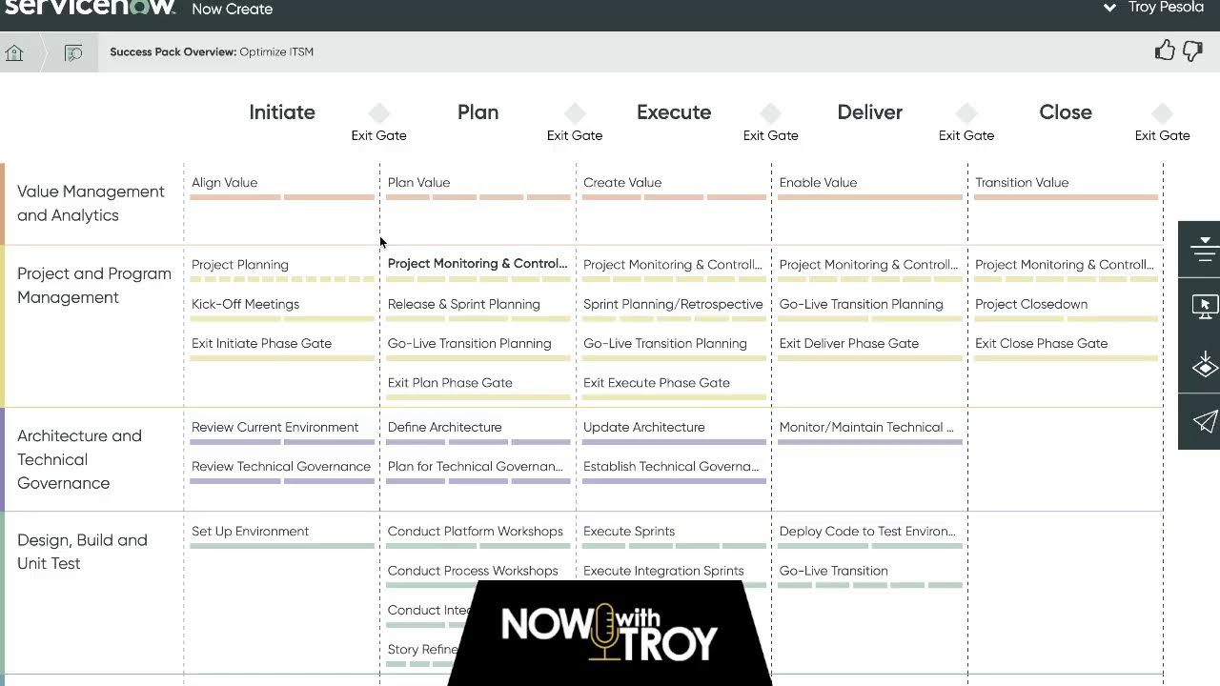Open the Troy Pesola account dropdown

(x=1153, y=8)
